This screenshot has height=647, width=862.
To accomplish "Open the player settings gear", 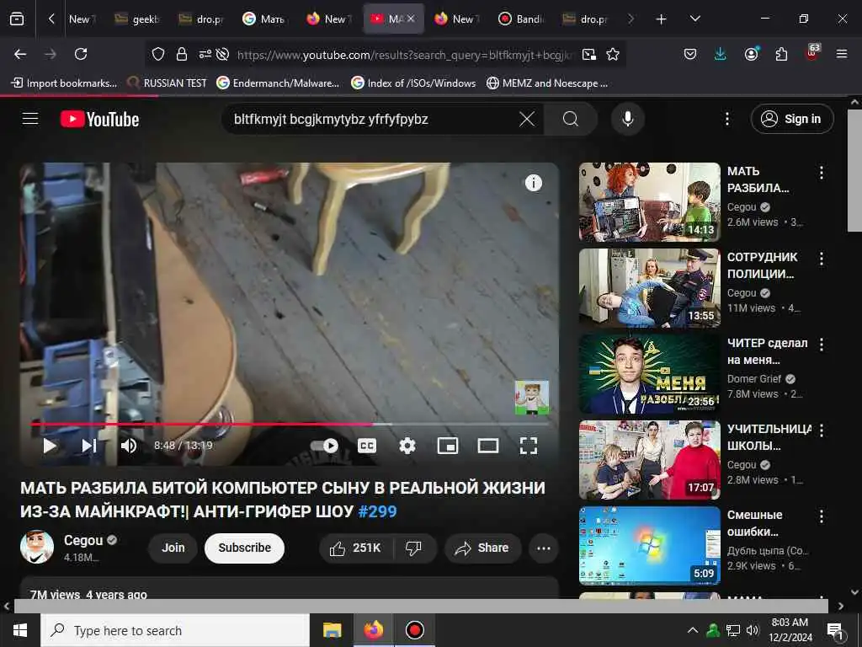I will click(x=407, y=446).
